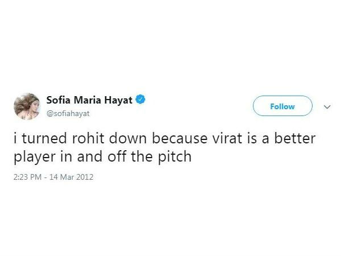This screenshot has height=256, width=341.
Task: Click the 2:23 PM tweet time
Action: 28,177
